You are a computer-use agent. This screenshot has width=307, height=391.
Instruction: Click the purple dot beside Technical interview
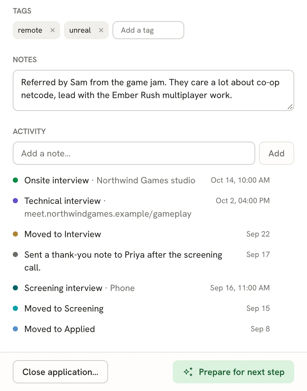[x=15, y=201]
